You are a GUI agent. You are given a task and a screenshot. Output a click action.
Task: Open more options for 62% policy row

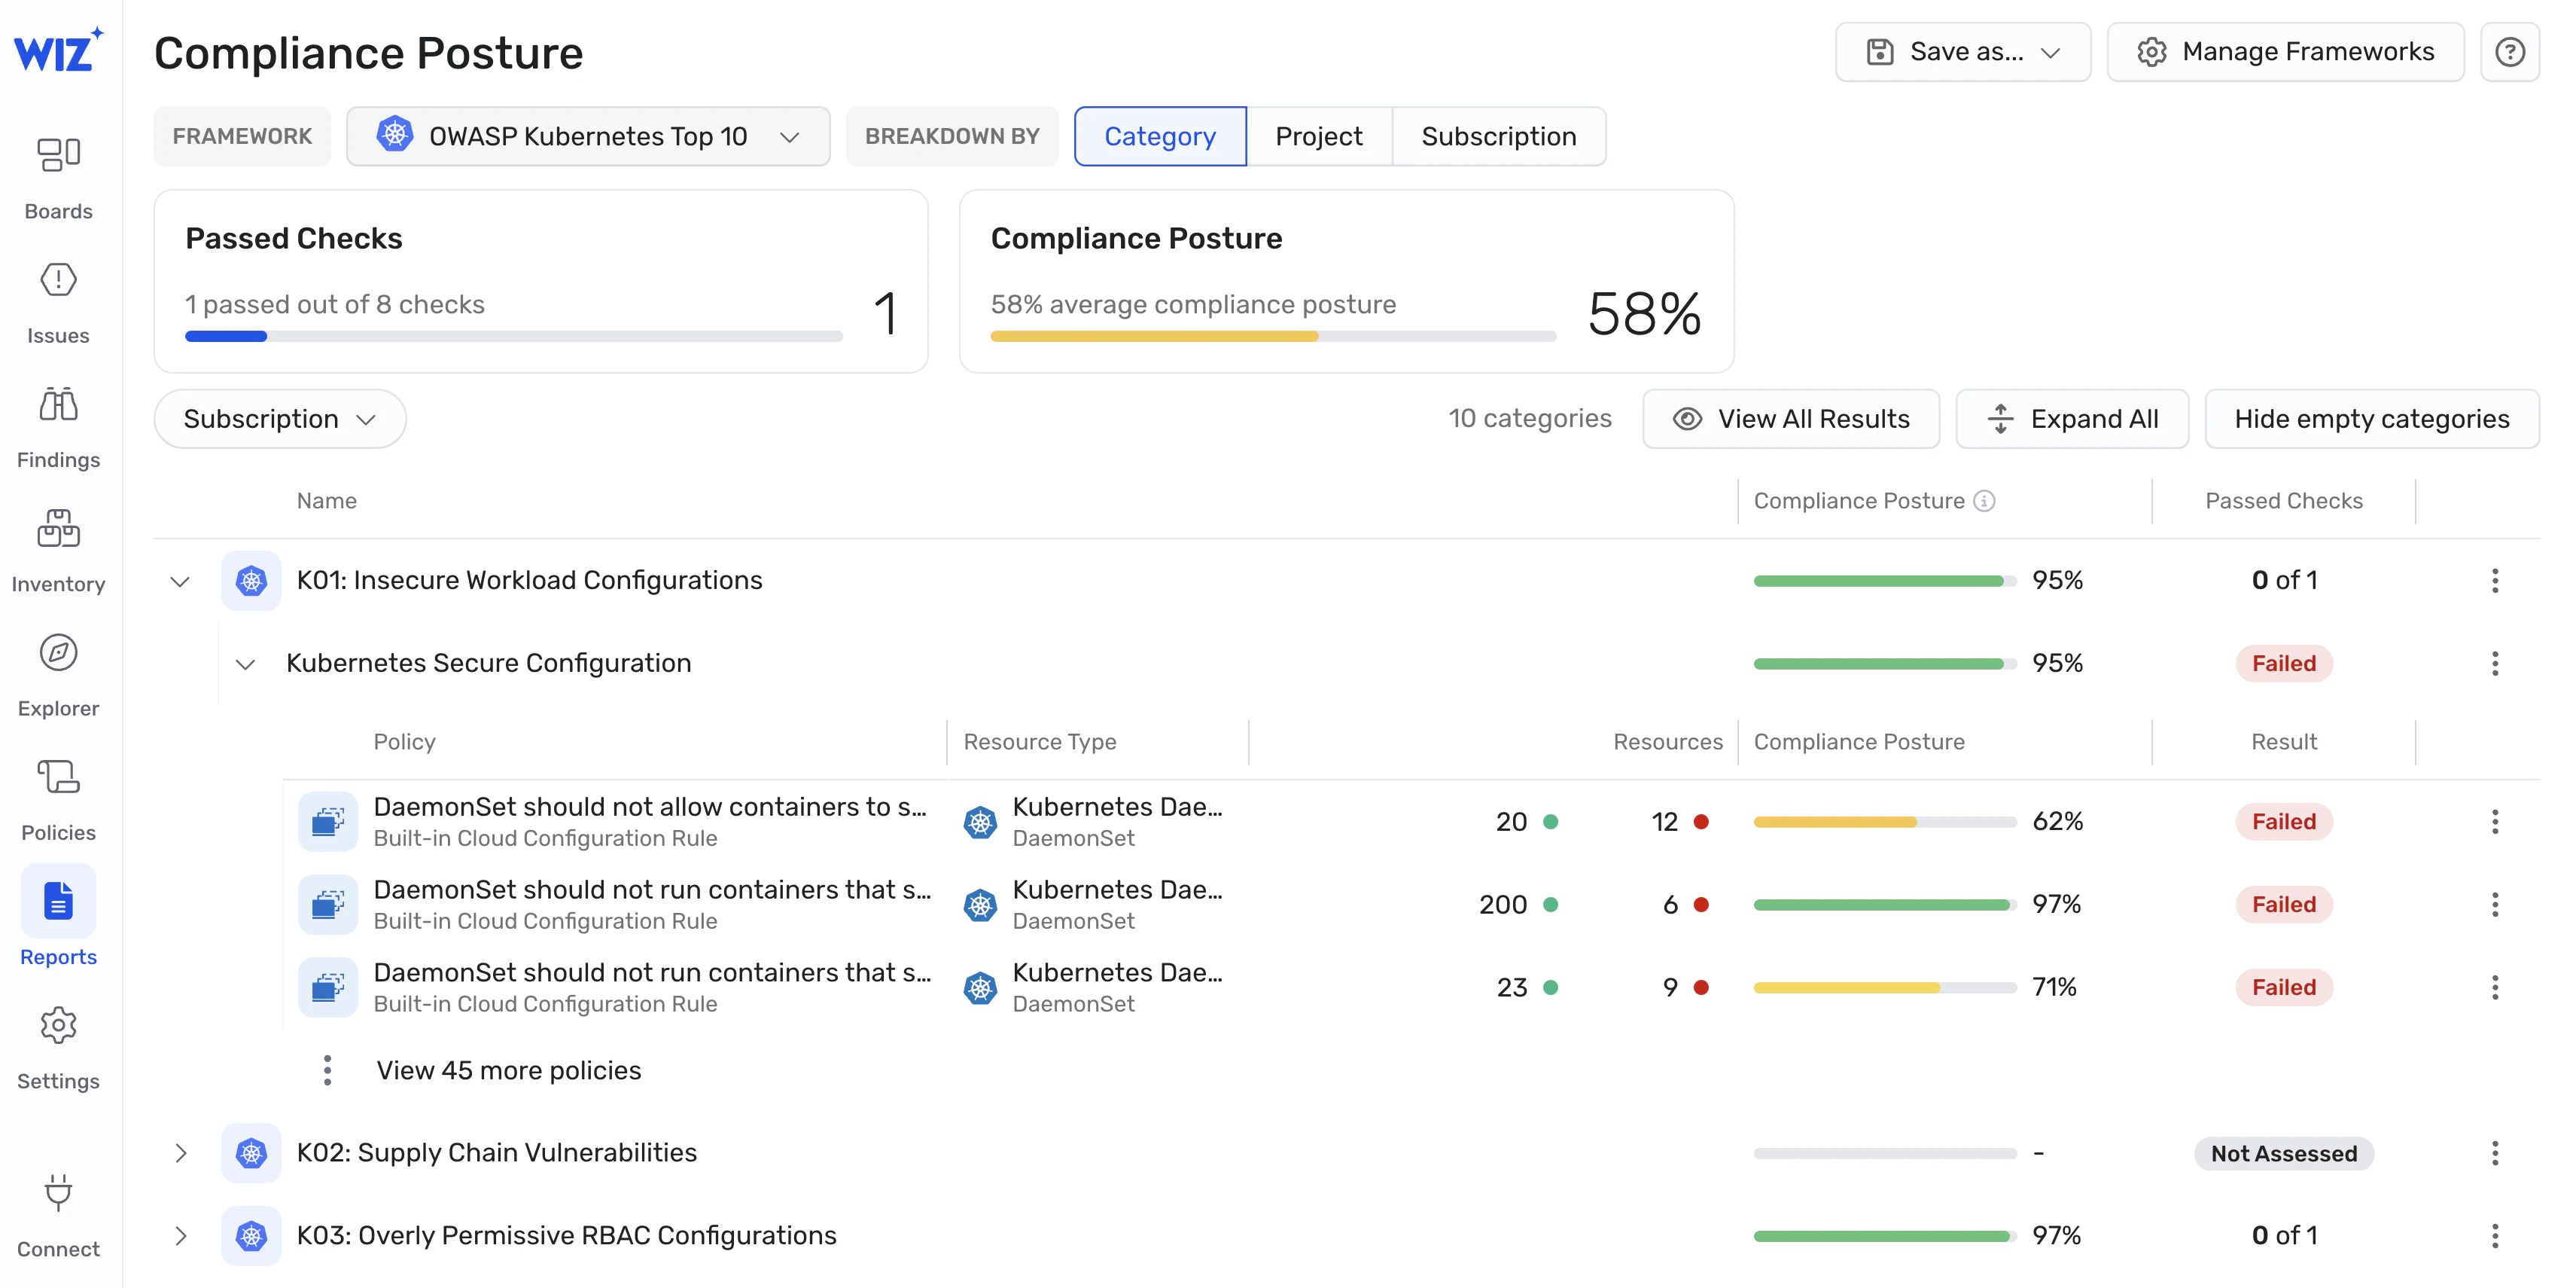(2495, 822)
